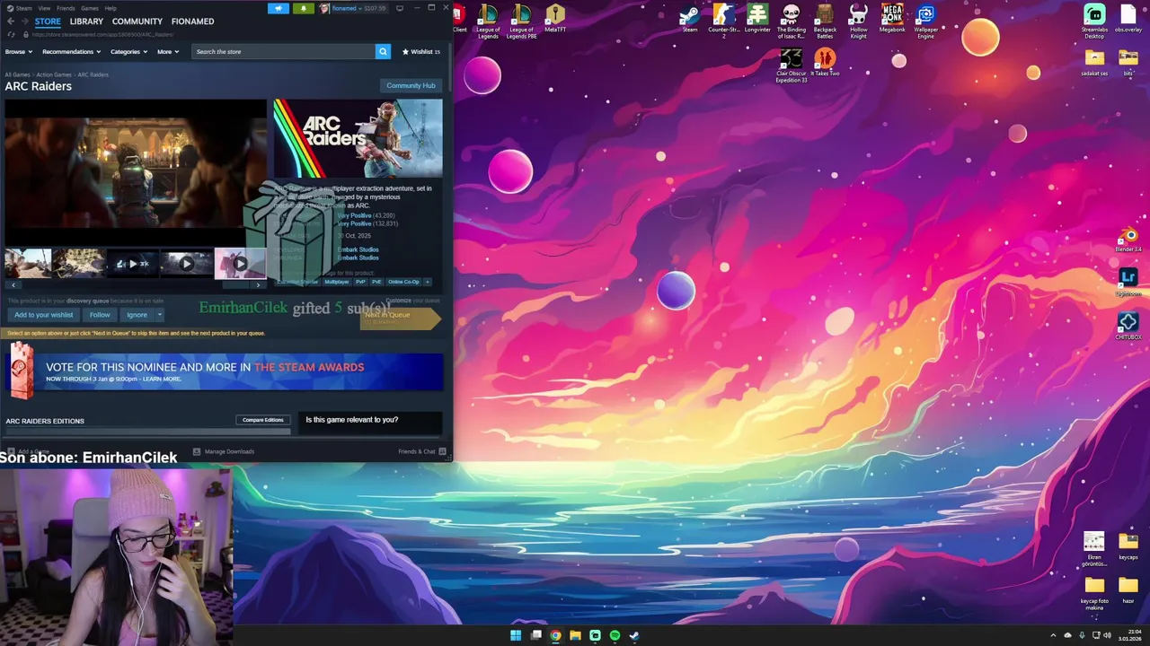The image size is (1150, 646).
Task: Open the Steam menu
Action: 24,8
